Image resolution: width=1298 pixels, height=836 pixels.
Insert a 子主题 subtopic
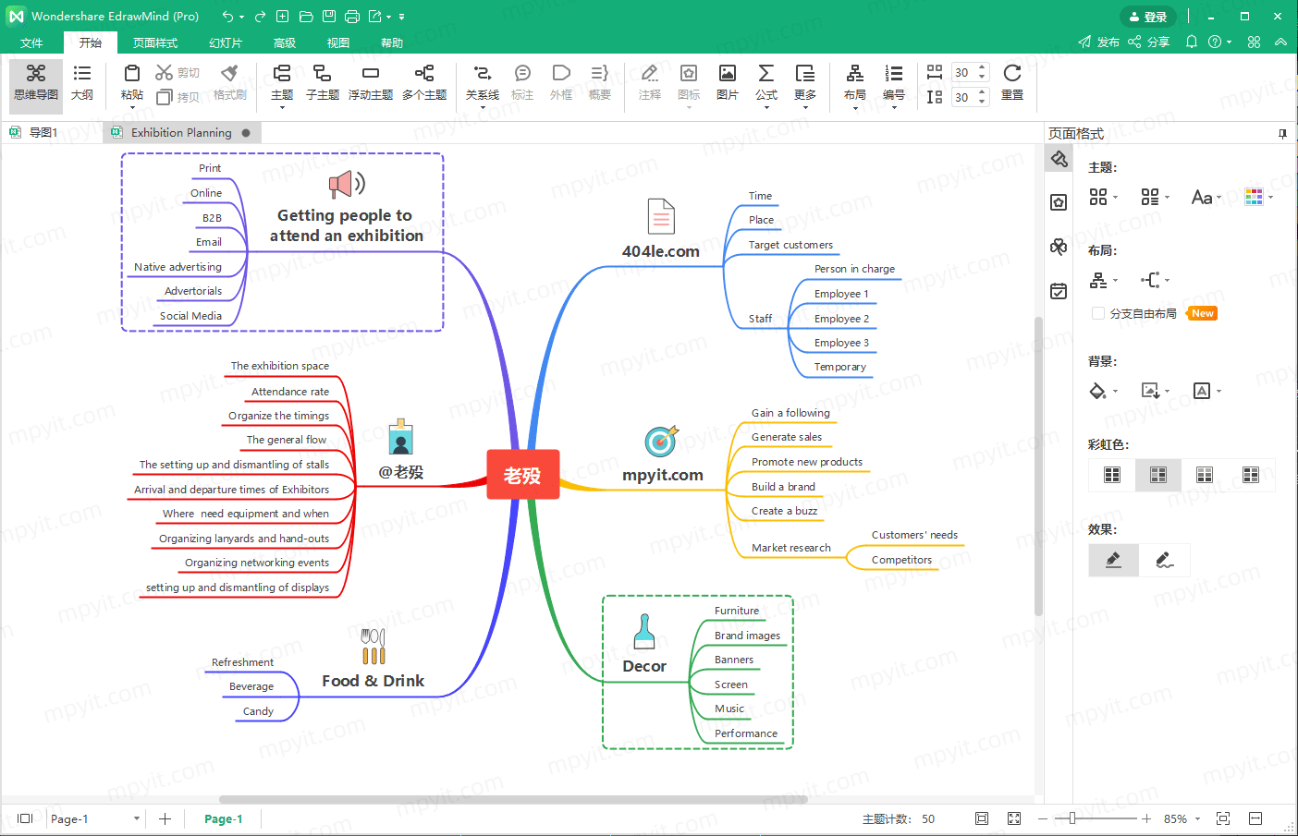coord(322,83)
